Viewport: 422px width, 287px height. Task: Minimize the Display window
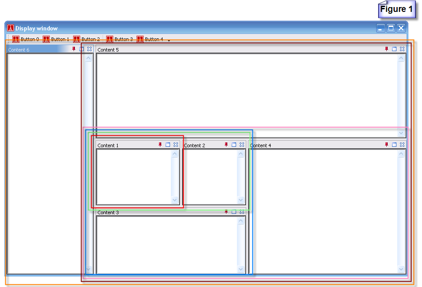coord(381,28)
